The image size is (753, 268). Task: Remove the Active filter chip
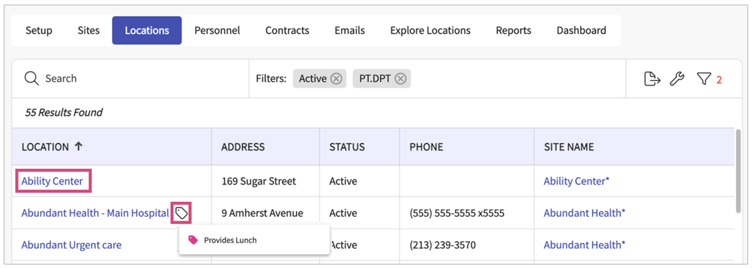click(336, 79)
